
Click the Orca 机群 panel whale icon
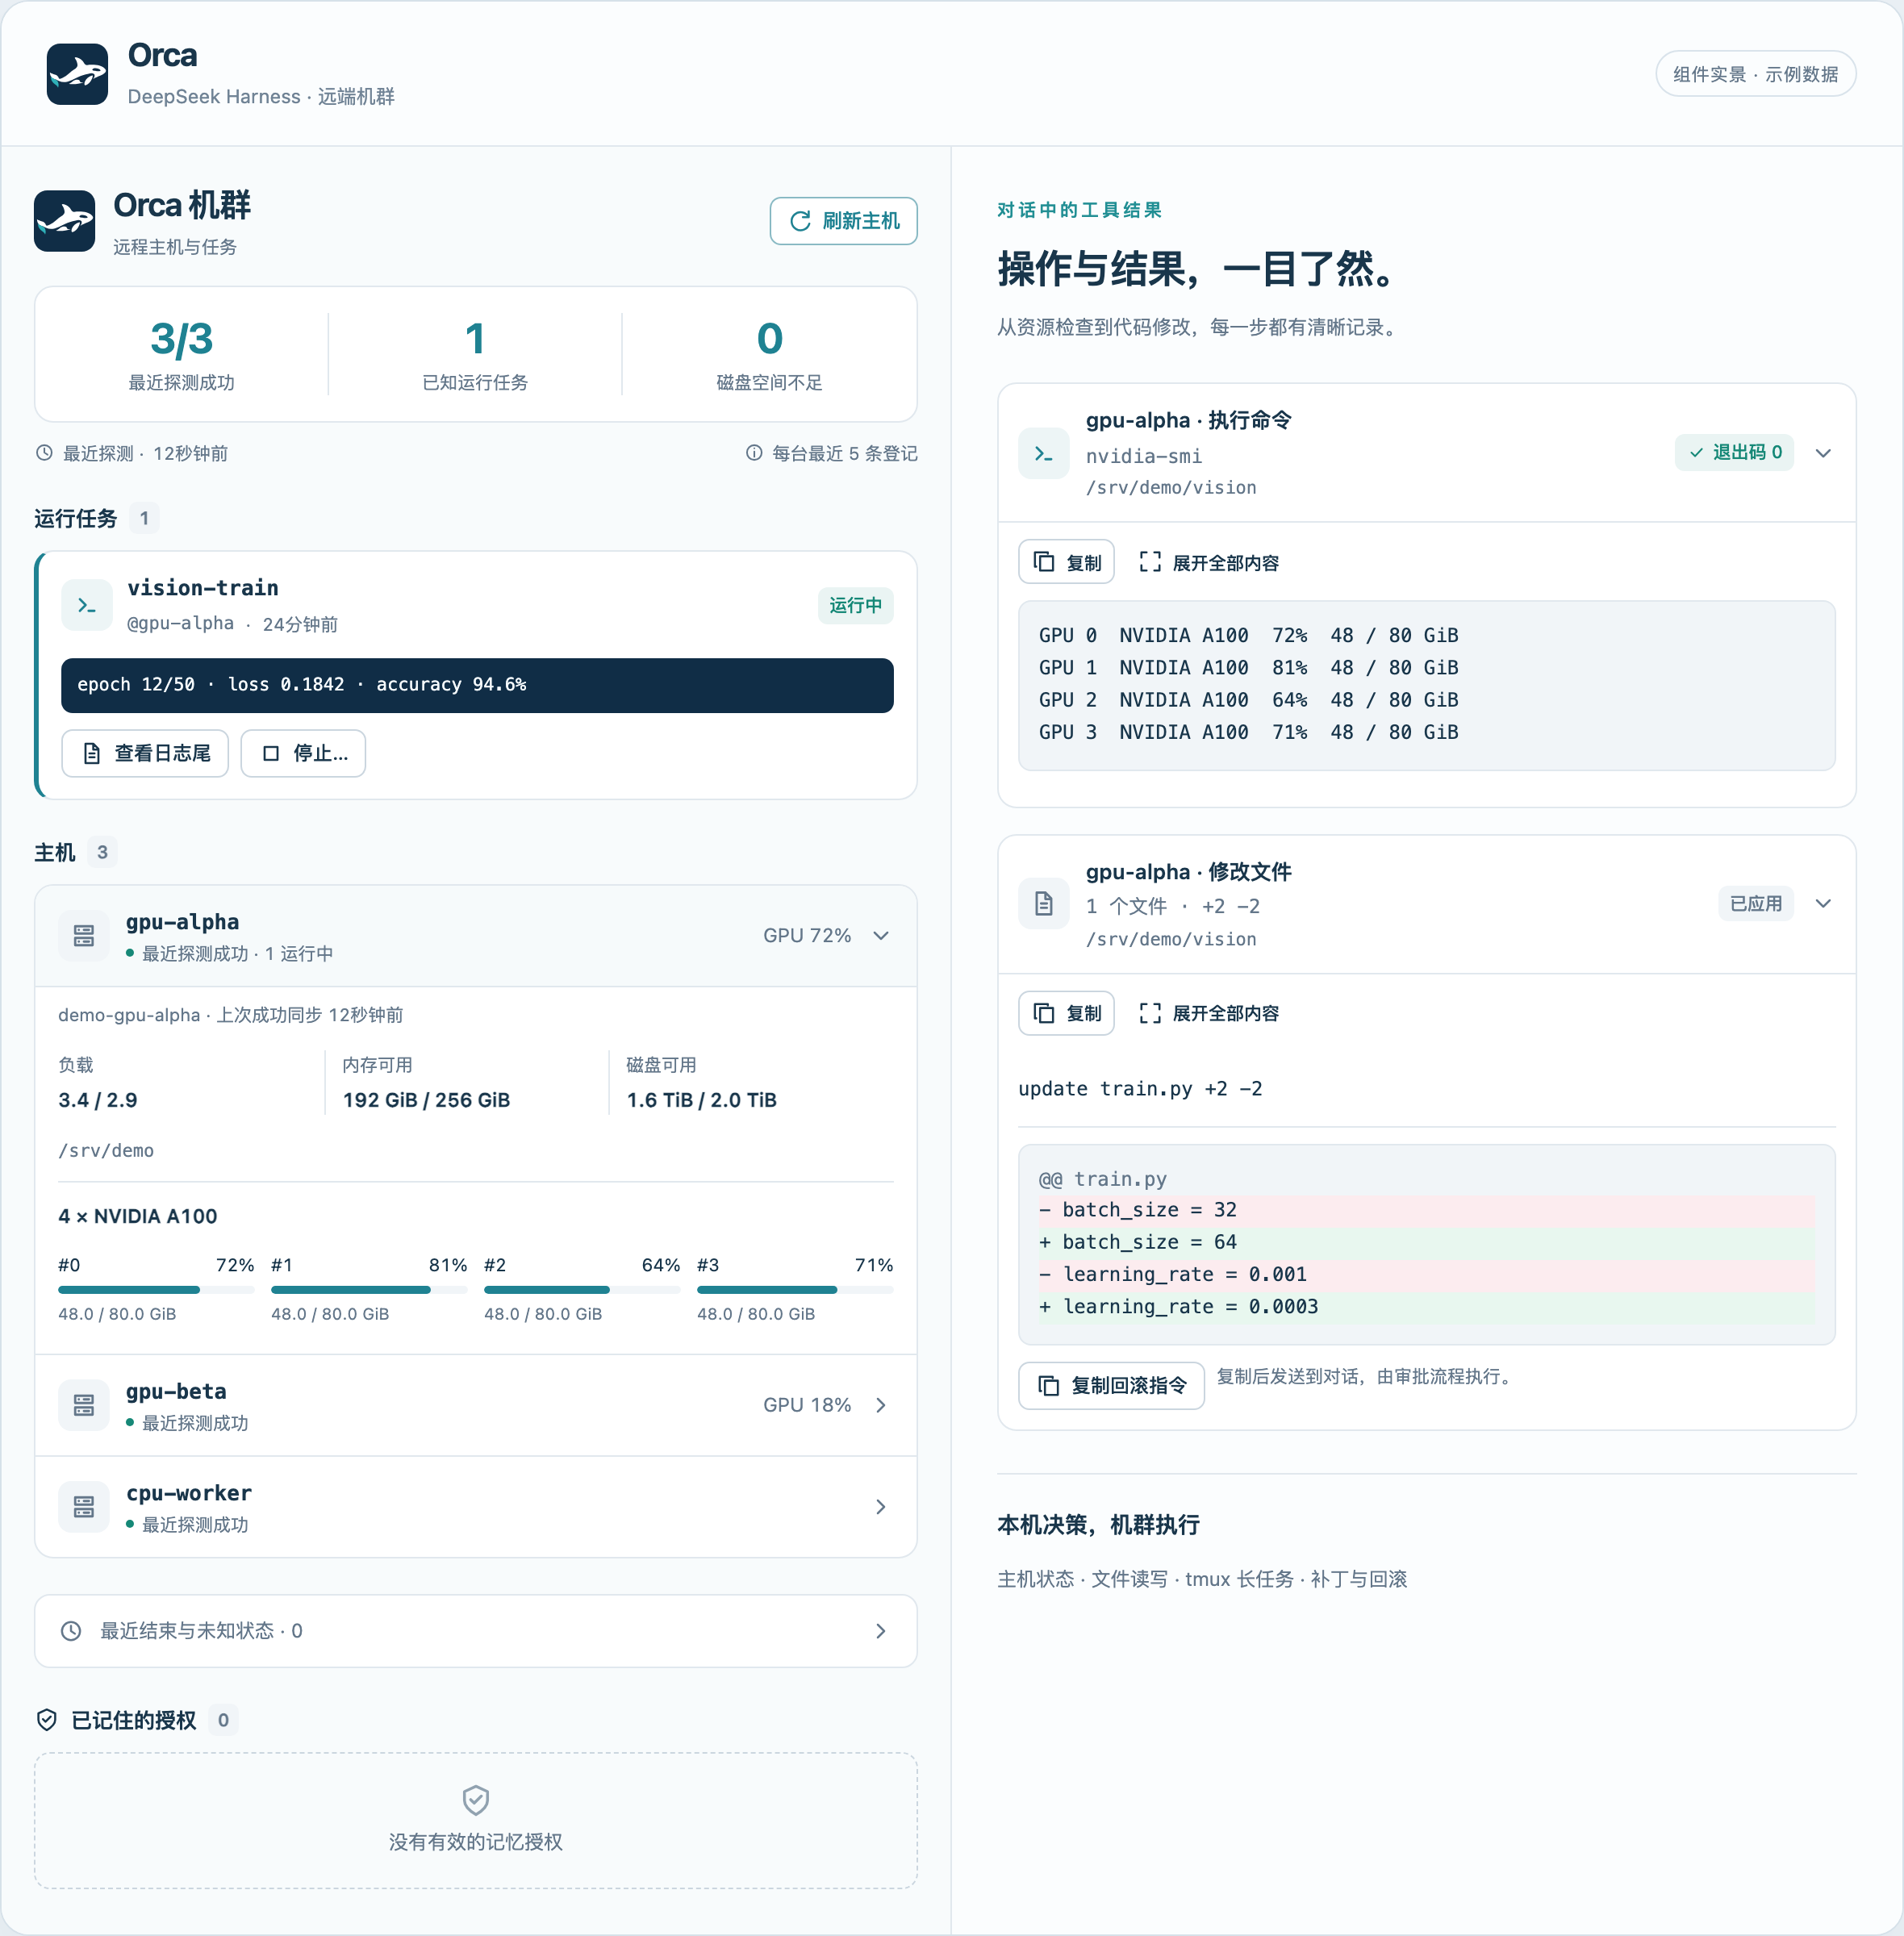click(x=64, y=221)
